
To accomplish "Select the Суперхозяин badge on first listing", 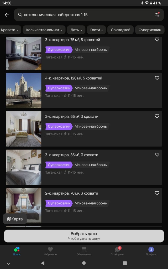I will click(59, 49).
